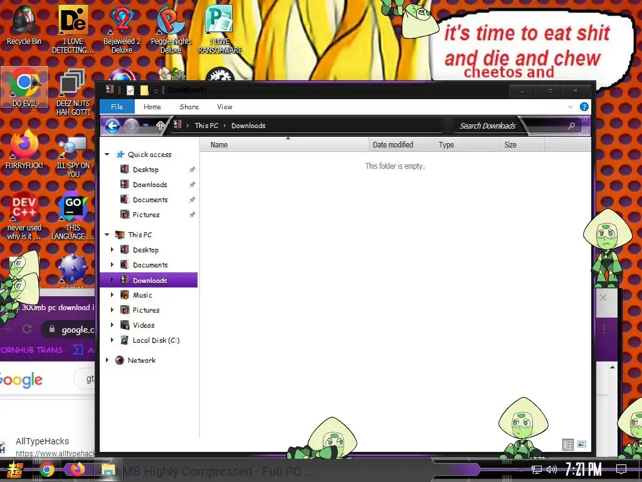Open the Share ribbon tab

coord(189,107)
